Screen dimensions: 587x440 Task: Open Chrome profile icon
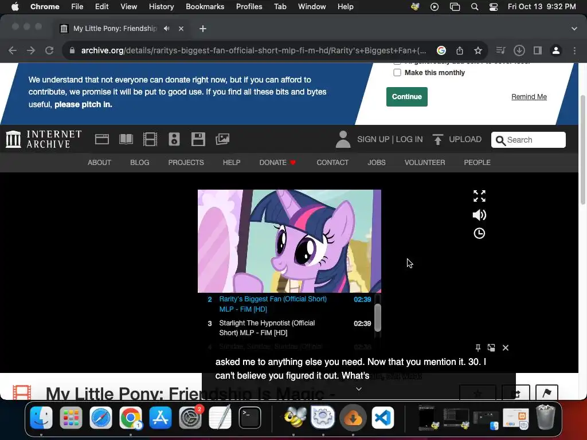(x=556, y=50)
